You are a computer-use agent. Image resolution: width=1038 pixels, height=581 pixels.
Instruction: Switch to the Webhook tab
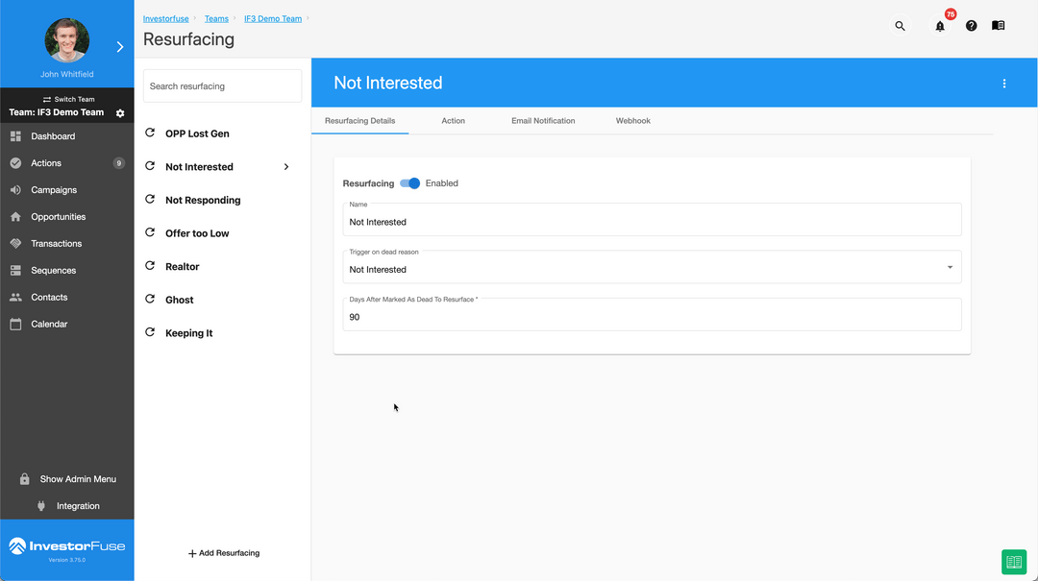point(632,121)
